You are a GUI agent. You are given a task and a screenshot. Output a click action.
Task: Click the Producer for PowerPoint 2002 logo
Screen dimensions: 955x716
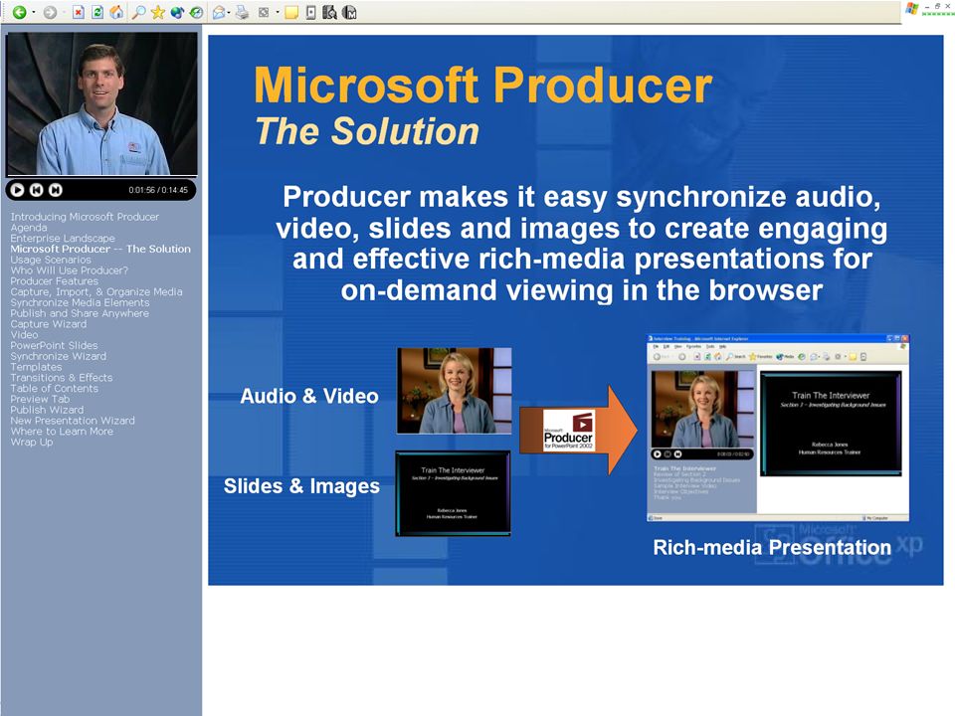[568, 431]
